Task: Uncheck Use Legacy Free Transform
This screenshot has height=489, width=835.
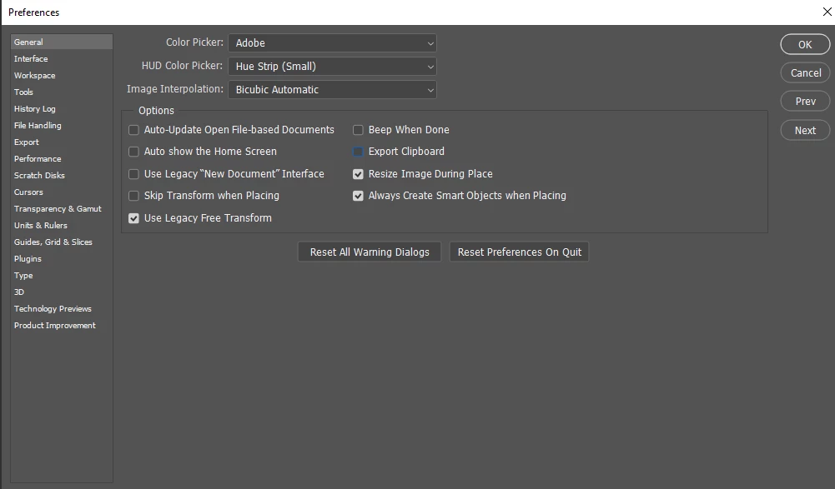Action: click(133, 218)
